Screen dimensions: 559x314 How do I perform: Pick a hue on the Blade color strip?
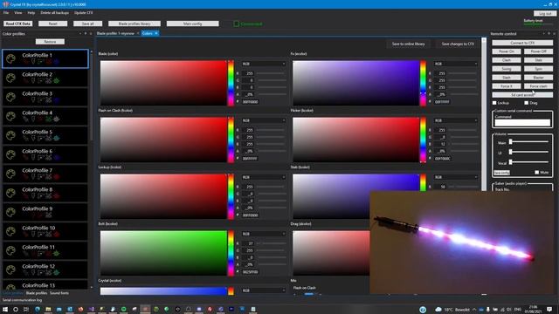point(231,83)
